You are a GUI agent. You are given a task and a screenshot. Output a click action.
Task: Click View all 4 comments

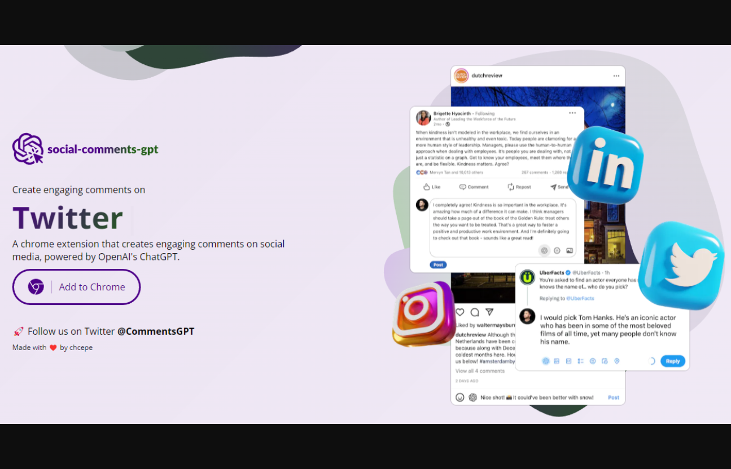coord(480,371)
